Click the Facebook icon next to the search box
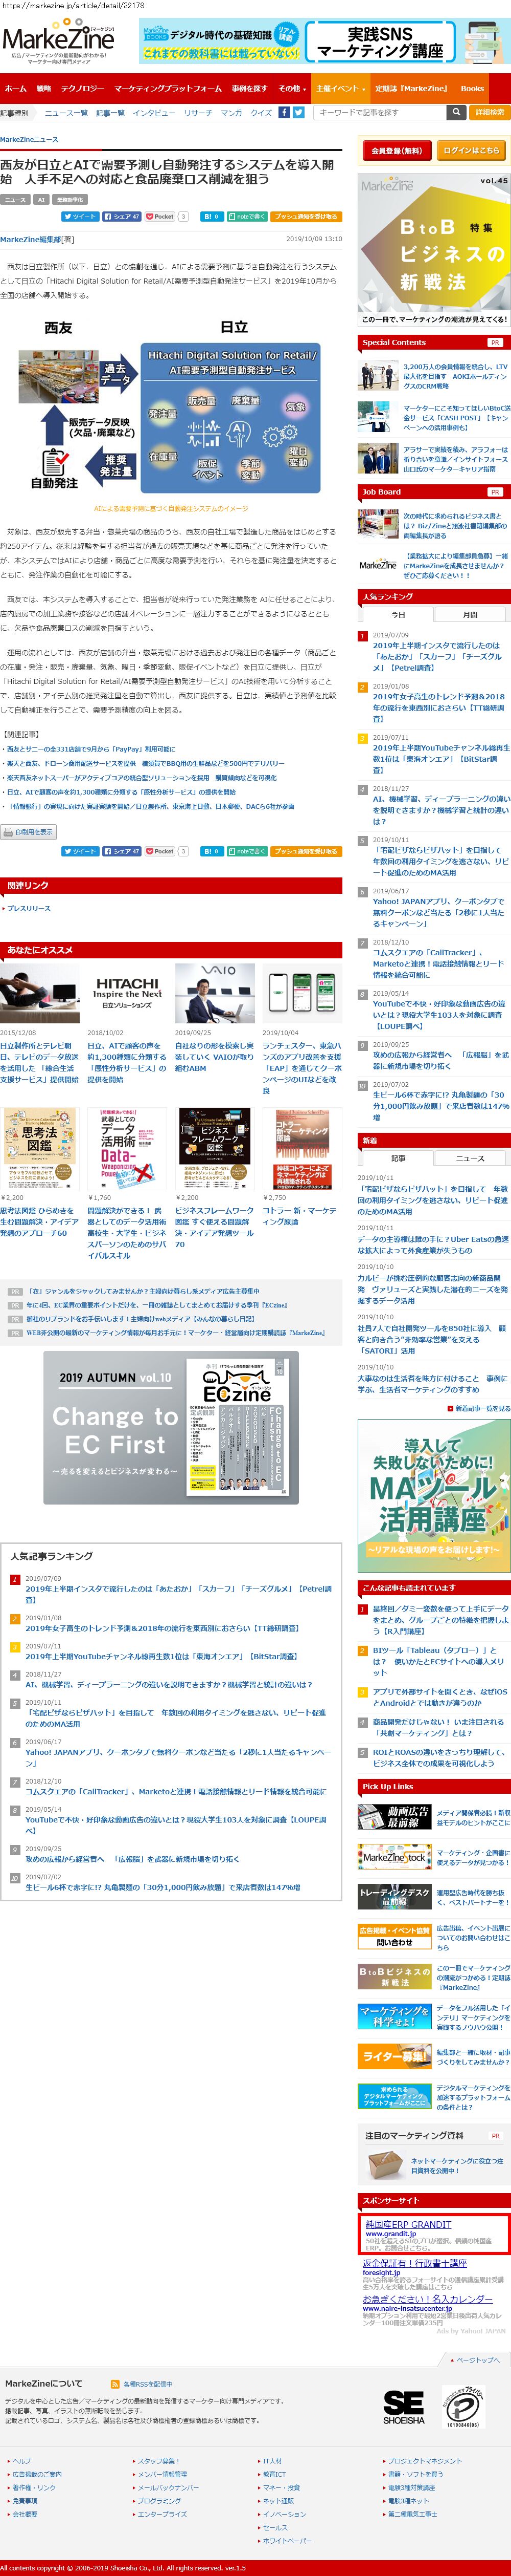511x2576 pixels. tap(285, 112)
